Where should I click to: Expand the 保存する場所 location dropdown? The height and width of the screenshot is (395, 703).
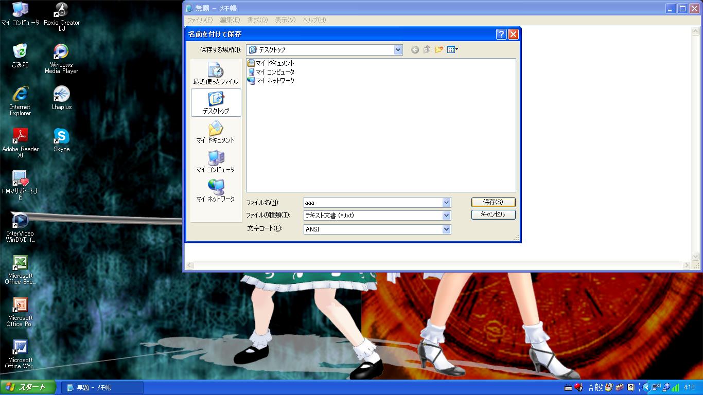398,50
